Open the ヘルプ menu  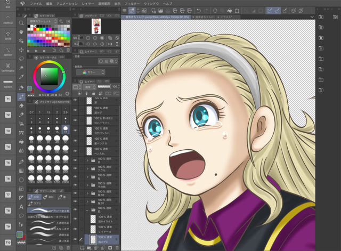(168, 4)
